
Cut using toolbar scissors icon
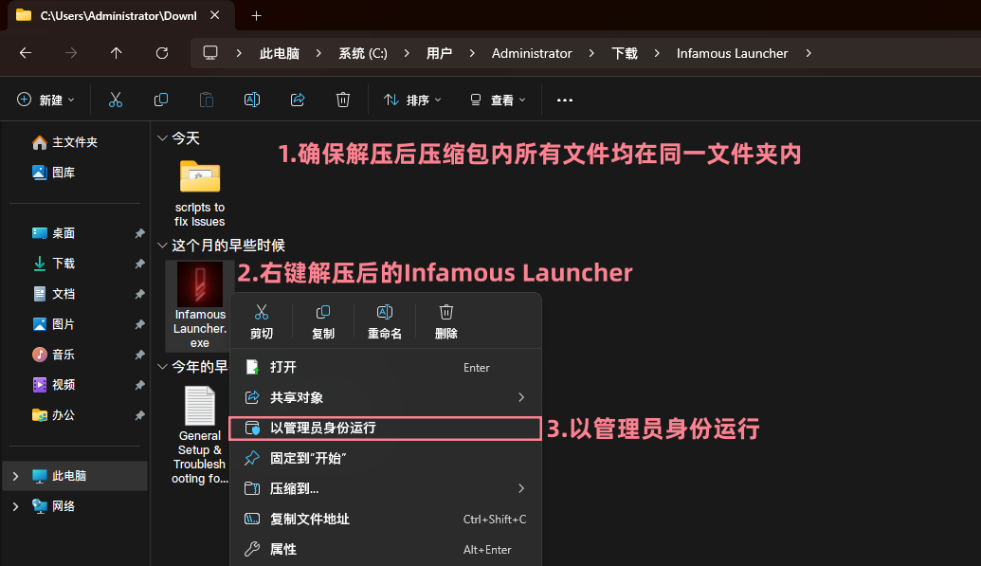tap(116, 100)
